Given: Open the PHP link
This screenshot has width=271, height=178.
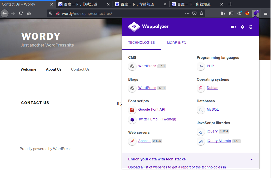Looking at the screenshot, I should point(210,66).
